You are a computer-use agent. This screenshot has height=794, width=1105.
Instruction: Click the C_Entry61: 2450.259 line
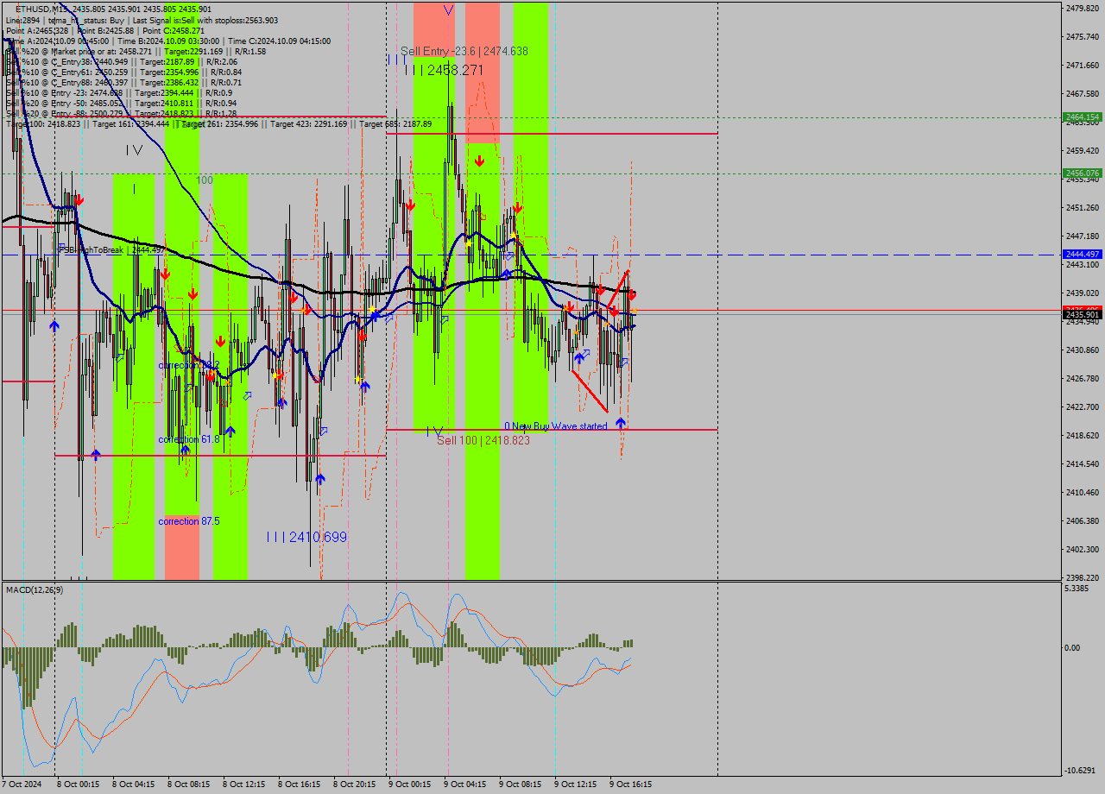pos(123,72)
